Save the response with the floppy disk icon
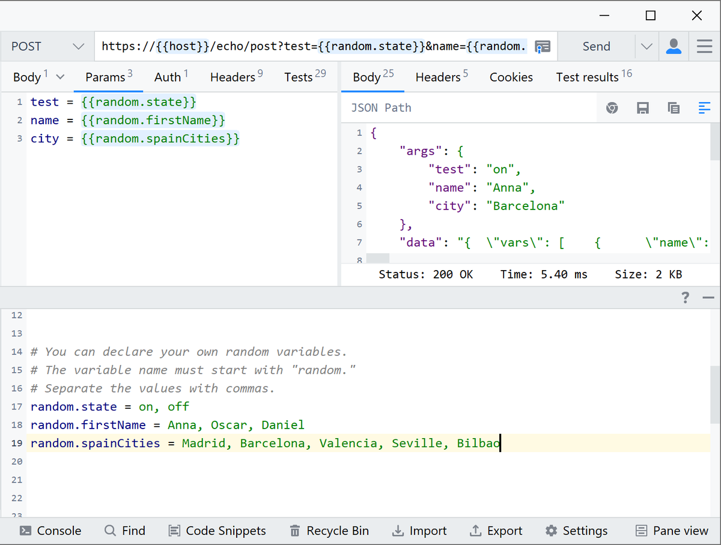This screenshot has height=545, width=721. (x=643, y=108)
